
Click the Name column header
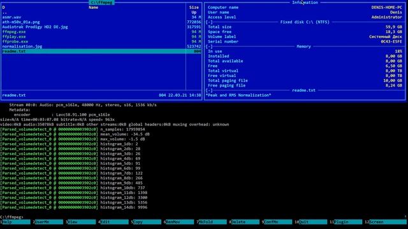pos(94,8)
